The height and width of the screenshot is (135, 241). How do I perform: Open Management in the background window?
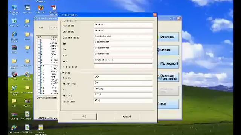[x=168, y=63]
